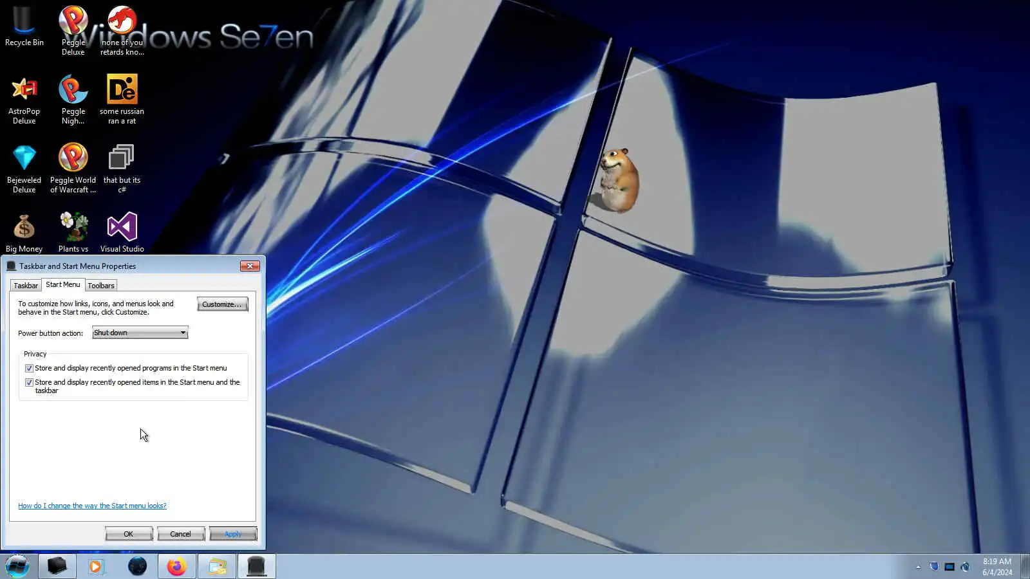Close the Taskbar and Start Menu Properties window
Image resolution: width=1030 pixels, height=579 pixels.
click(x=250, y=266)
